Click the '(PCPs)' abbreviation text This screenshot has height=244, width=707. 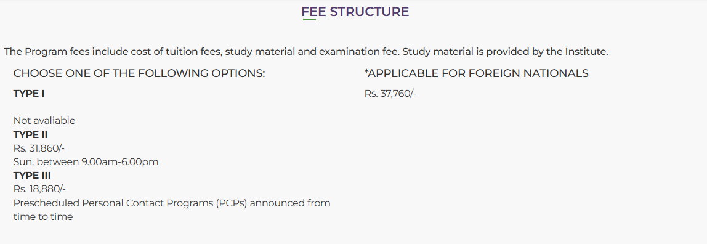232,203
